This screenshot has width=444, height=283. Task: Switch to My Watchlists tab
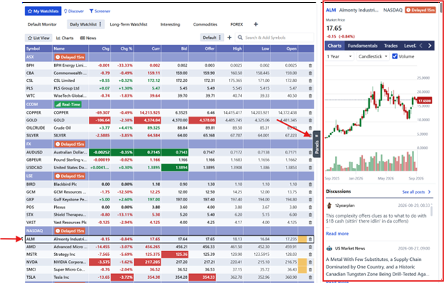[x=43, y=11]
